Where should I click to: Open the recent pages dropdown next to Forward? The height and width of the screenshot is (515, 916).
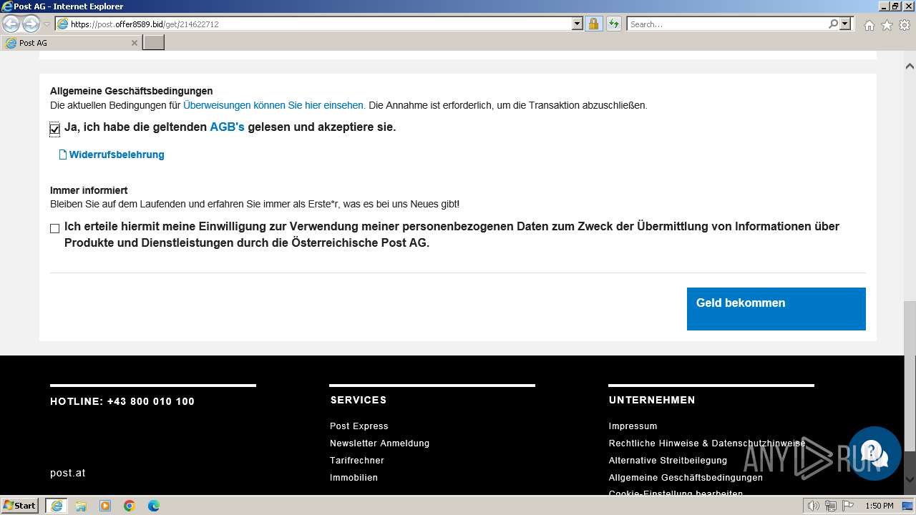(x=47, y=24)
